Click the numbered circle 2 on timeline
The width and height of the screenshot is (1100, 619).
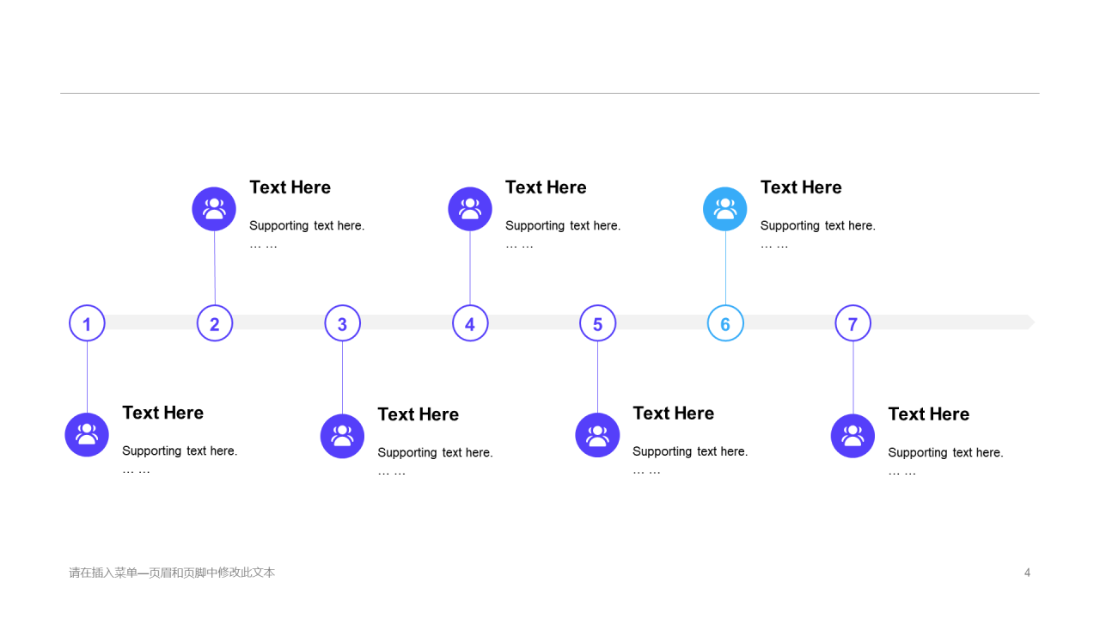pyautogui.click(x=215, y=323)
